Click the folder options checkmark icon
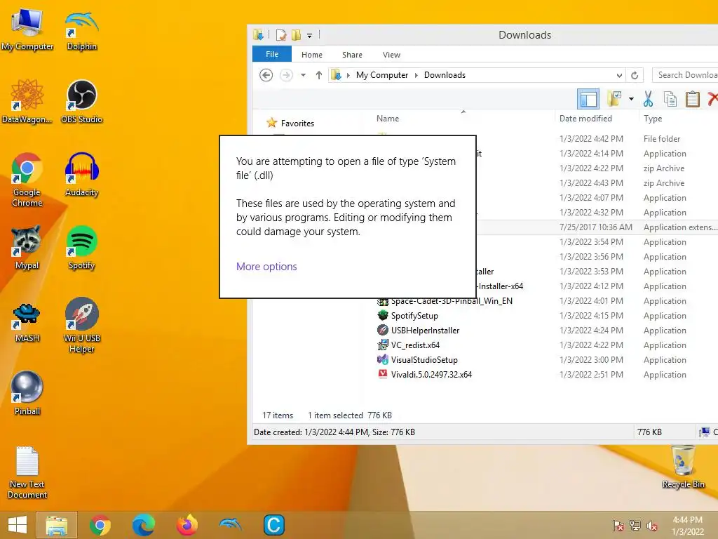 [x=614, y=98]
